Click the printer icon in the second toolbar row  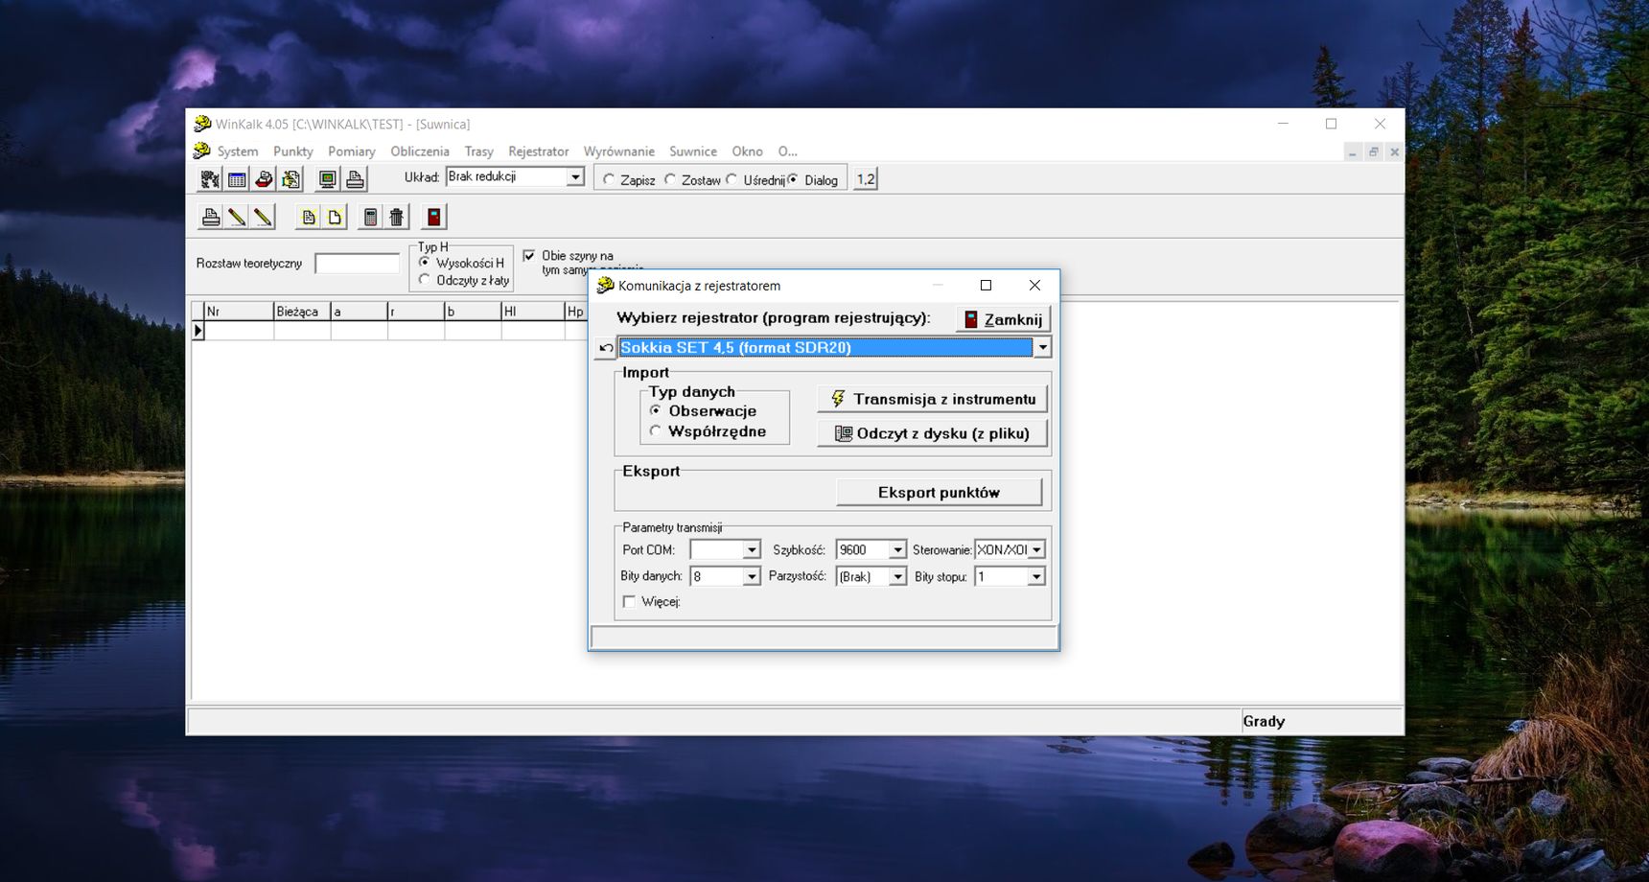211,217
